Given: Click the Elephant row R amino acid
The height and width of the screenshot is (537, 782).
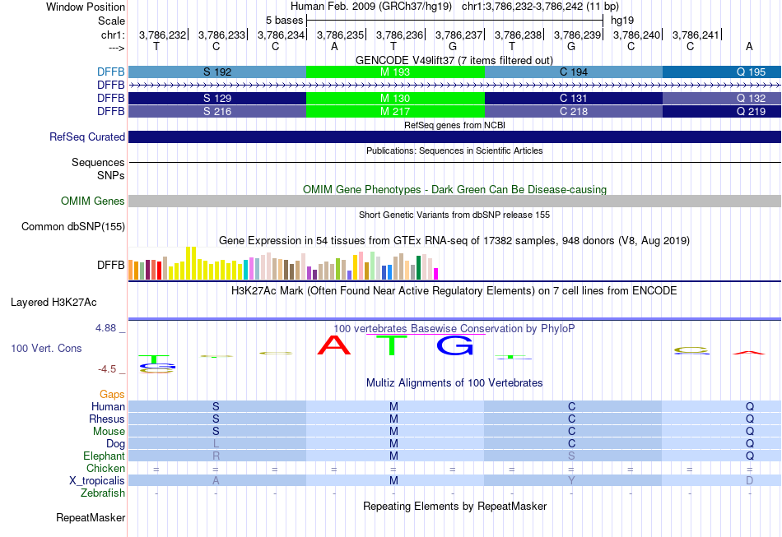Looking at the screenshot, I should click(216, 456).
